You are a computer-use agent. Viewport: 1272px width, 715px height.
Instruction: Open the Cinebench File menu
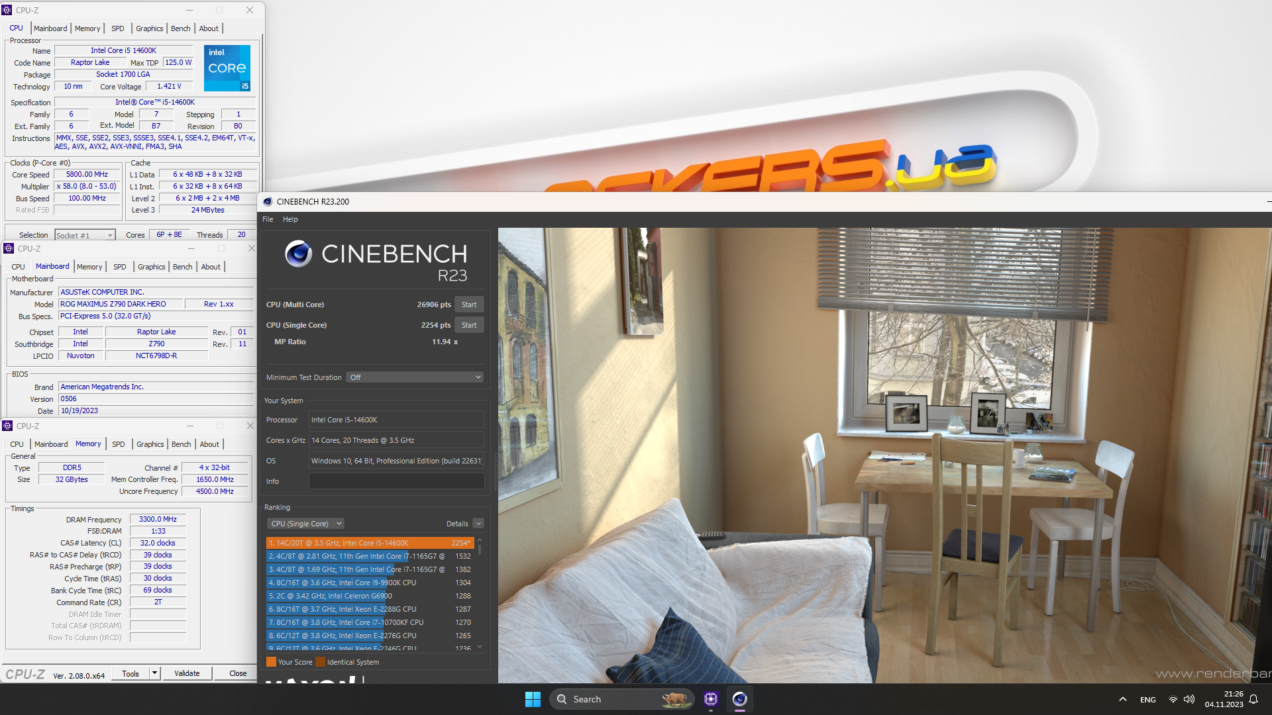268,219
